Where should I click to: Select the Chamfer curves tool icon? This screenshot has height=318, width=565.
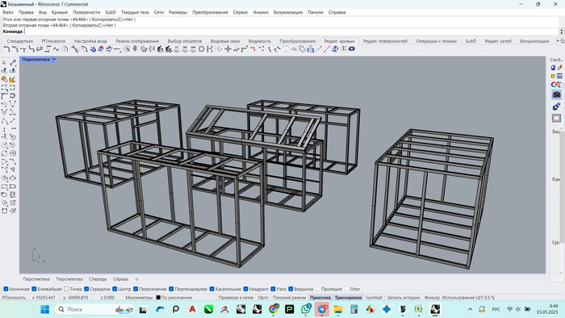pyautogui.click(x=15, y=49)
